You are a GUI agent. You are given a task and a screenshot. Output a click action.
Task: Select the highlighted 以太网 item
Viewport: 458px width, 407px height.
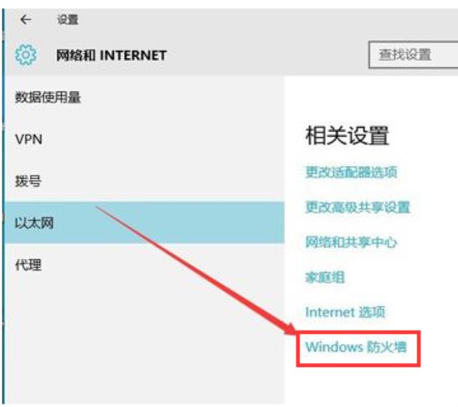[x=144, y=223]
